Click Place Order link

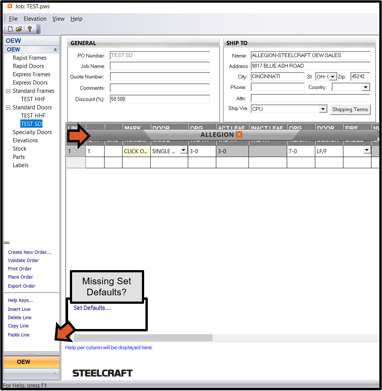coord(20,277)
